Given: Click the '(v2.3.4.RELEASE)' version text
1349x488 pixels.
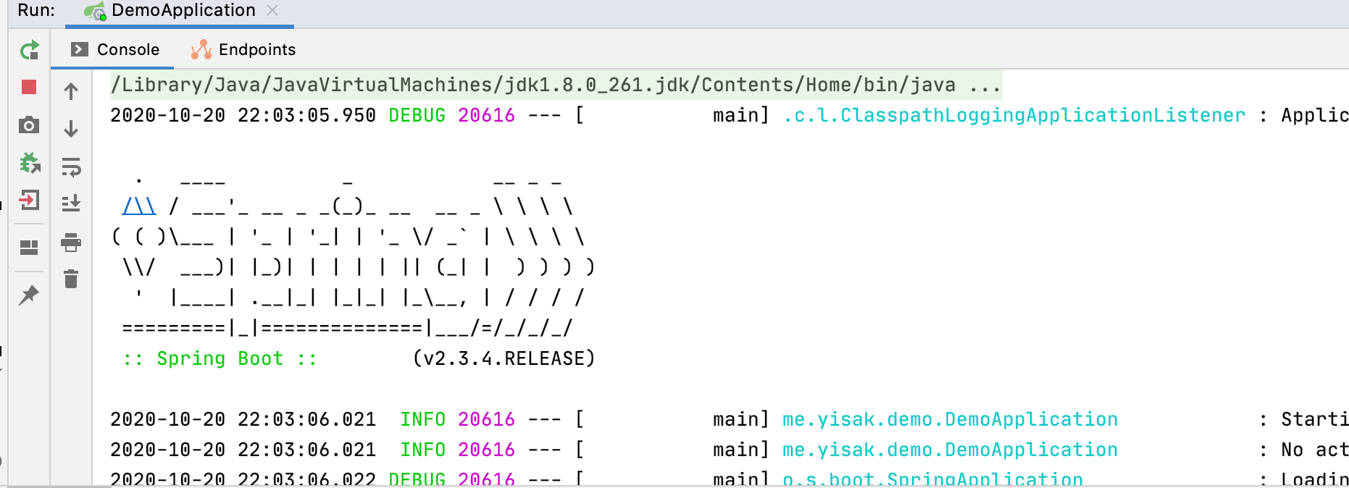Looking at the screenshot, I should (x=504, y=358).
